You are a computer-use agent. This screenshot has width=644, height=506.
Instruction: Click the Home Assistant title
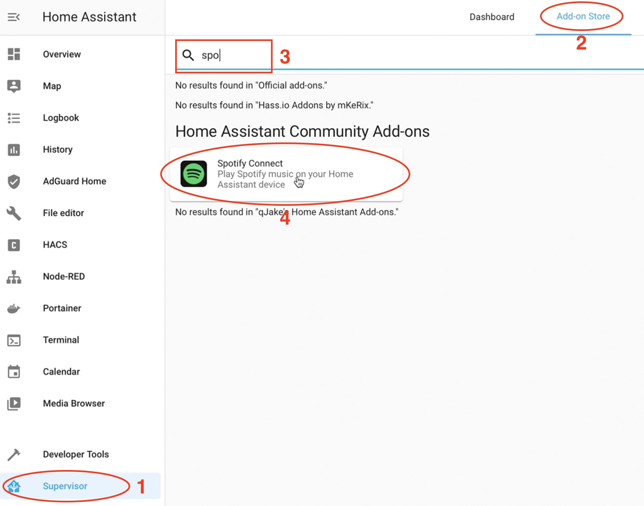click(x=89, y=17)
